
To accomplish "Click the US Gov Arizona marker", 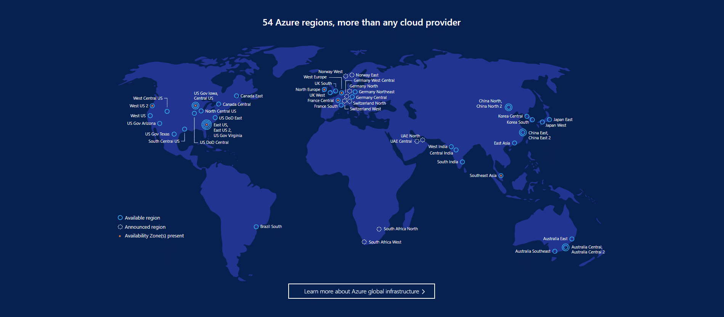I will [x=160, y=123].
